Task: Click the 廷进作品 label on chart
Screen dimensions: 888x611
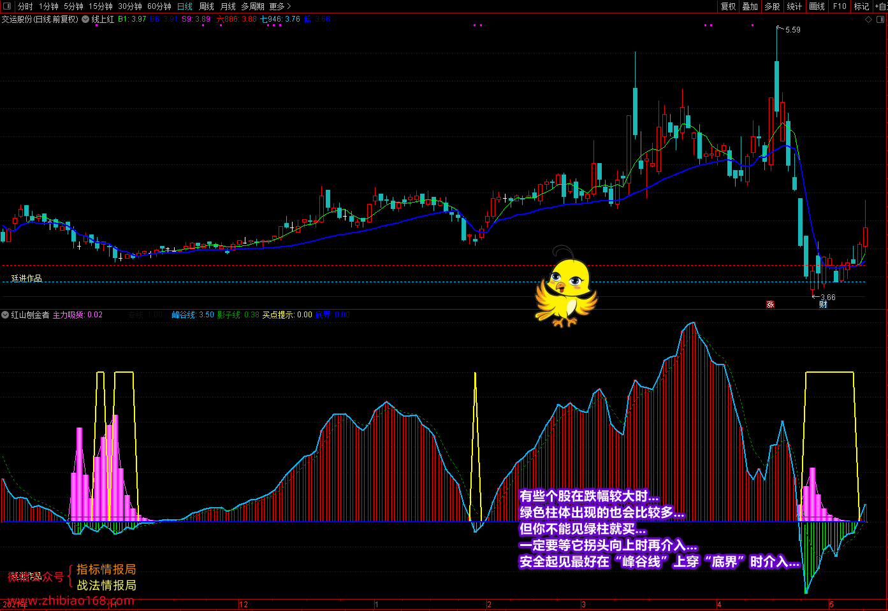Action: coord(27,278)
